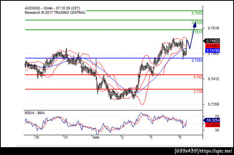Click the blue 0.74780 price tag

[x=213, y=50]
